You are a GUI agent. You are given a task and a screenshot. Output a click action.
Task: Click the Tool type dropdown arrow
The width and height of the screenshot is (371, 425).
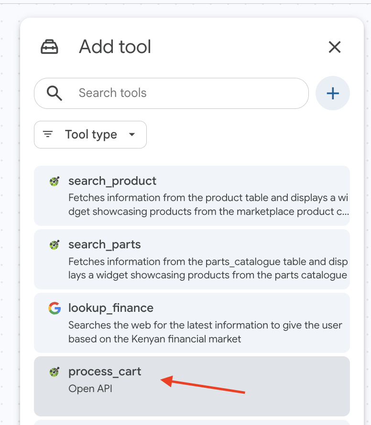coord(132,135)
